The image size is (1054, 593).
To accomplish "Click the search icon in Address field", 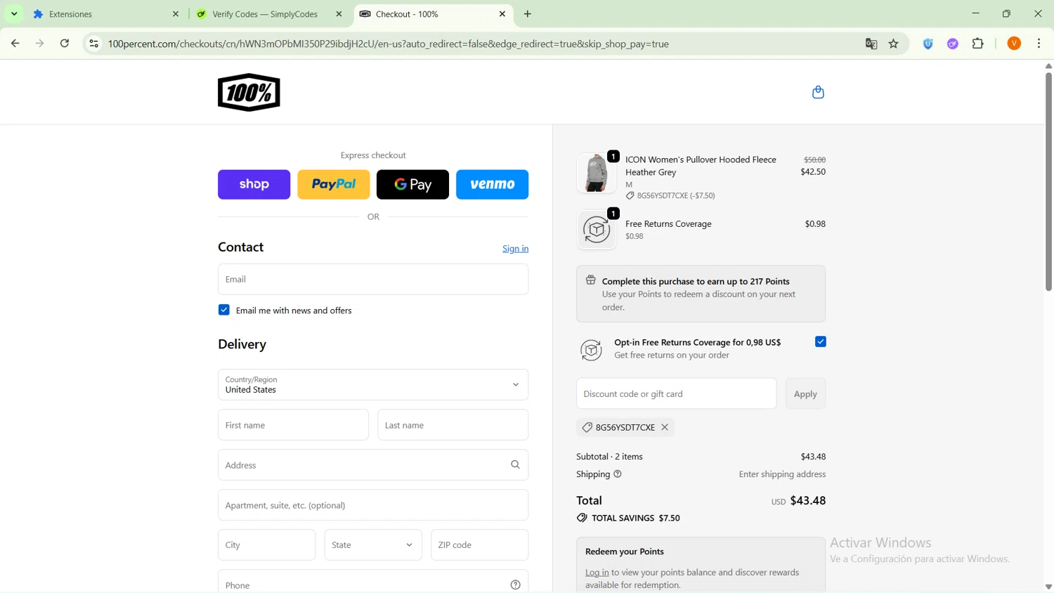I will pos(515,464).
